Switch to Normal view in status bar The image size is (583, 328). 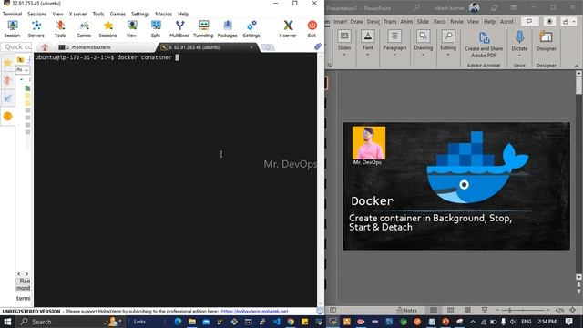point(434,310)
